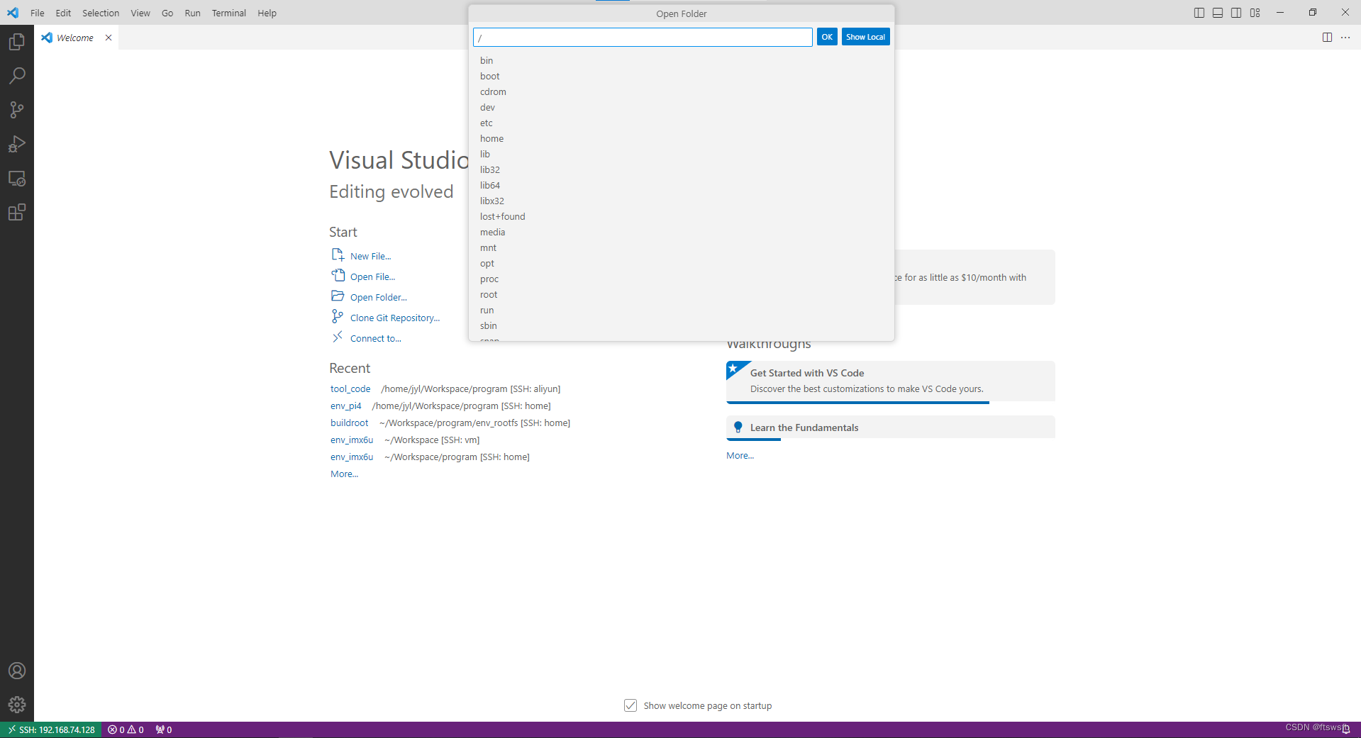Click the VS Code logo in title bar
Screen dimensions: 1361x738
tap(13, 13)
